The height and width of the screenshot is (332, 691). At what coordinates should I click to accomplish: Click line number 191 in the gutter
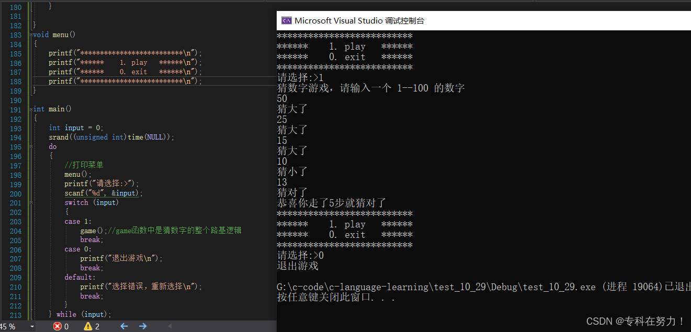[16, 110]
